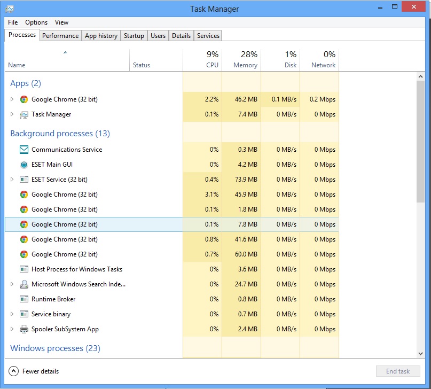Click Chrome icon using 60.0 MB memory
This screenshot has width=431, height=389.
[x=24, y=254]
